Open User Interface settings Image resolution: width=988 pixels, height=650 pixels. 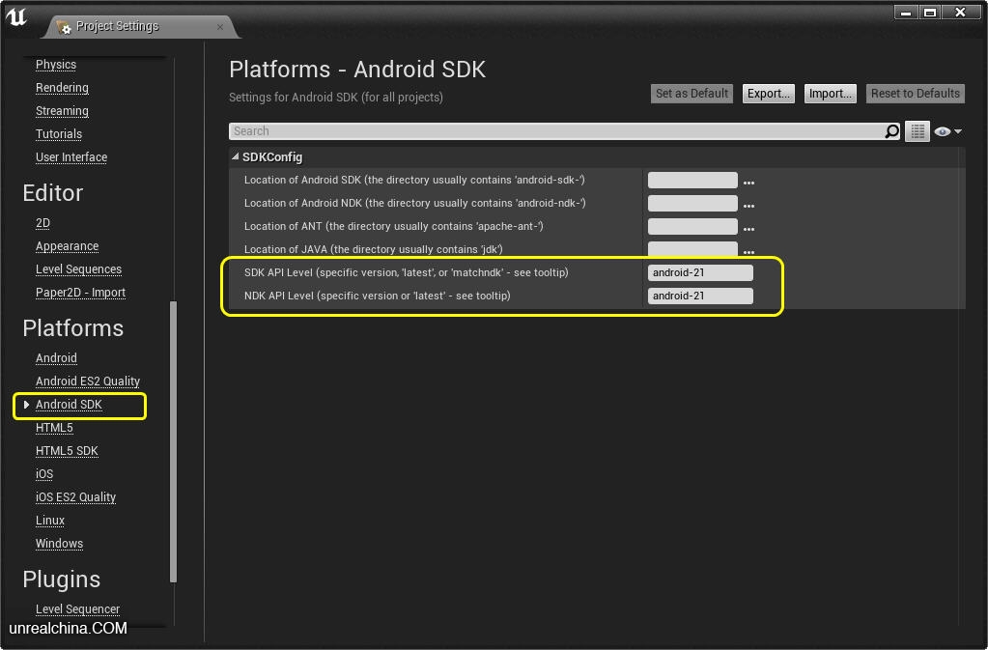[71, 157]
